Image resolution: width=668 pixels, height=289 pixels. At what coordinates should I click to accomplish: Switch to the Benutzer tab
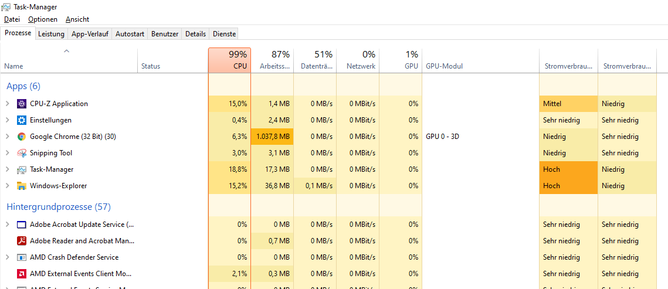(165, 34)
